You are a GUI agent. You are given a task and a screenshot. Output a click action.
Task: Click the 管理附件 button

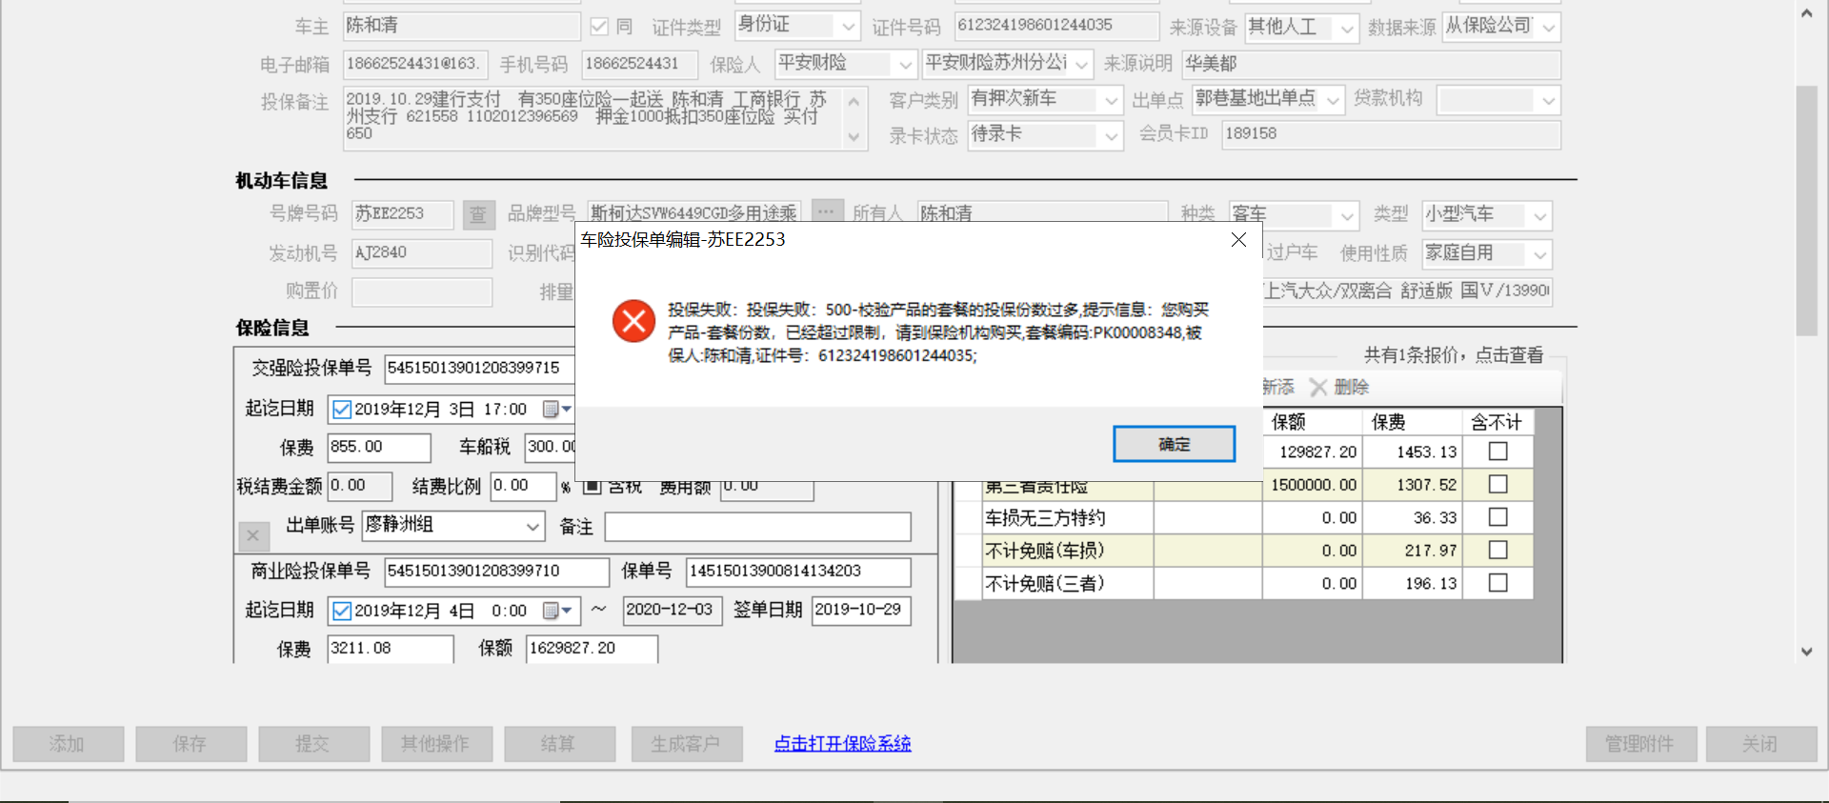click(1641, 744)
